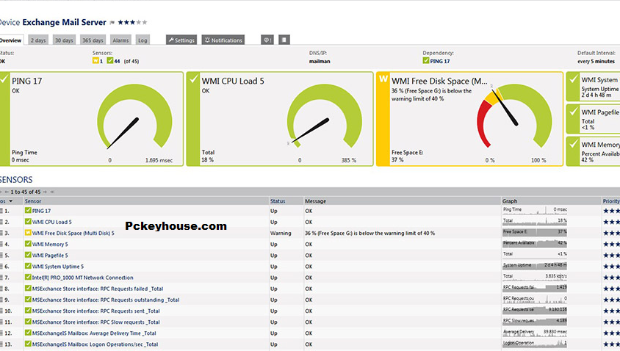Click yellow warning icon of WMI Free Disk Space row
The width and height of the screenshot is (620, 351).
28,233
